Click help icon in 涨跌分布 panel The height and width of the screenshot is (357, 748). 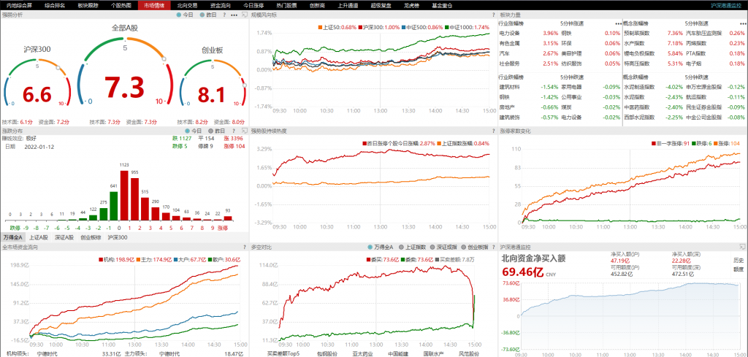pos(232,131)
